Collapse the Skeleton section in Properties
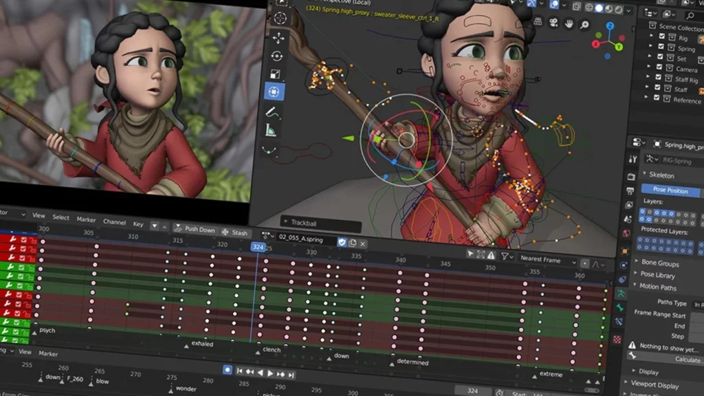Viewport: 704px width, 396px height. (x=659, y=175)
